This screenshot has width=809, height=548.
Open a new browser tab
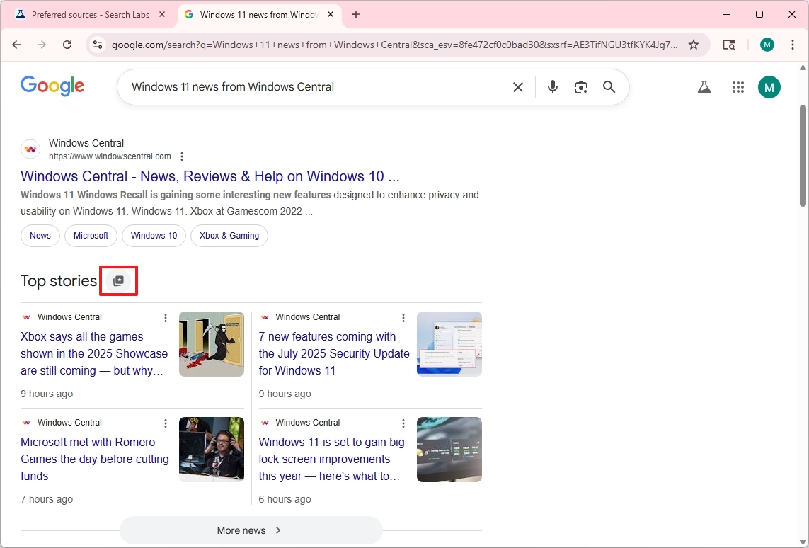pyautogui.click(x=356, y=14)
